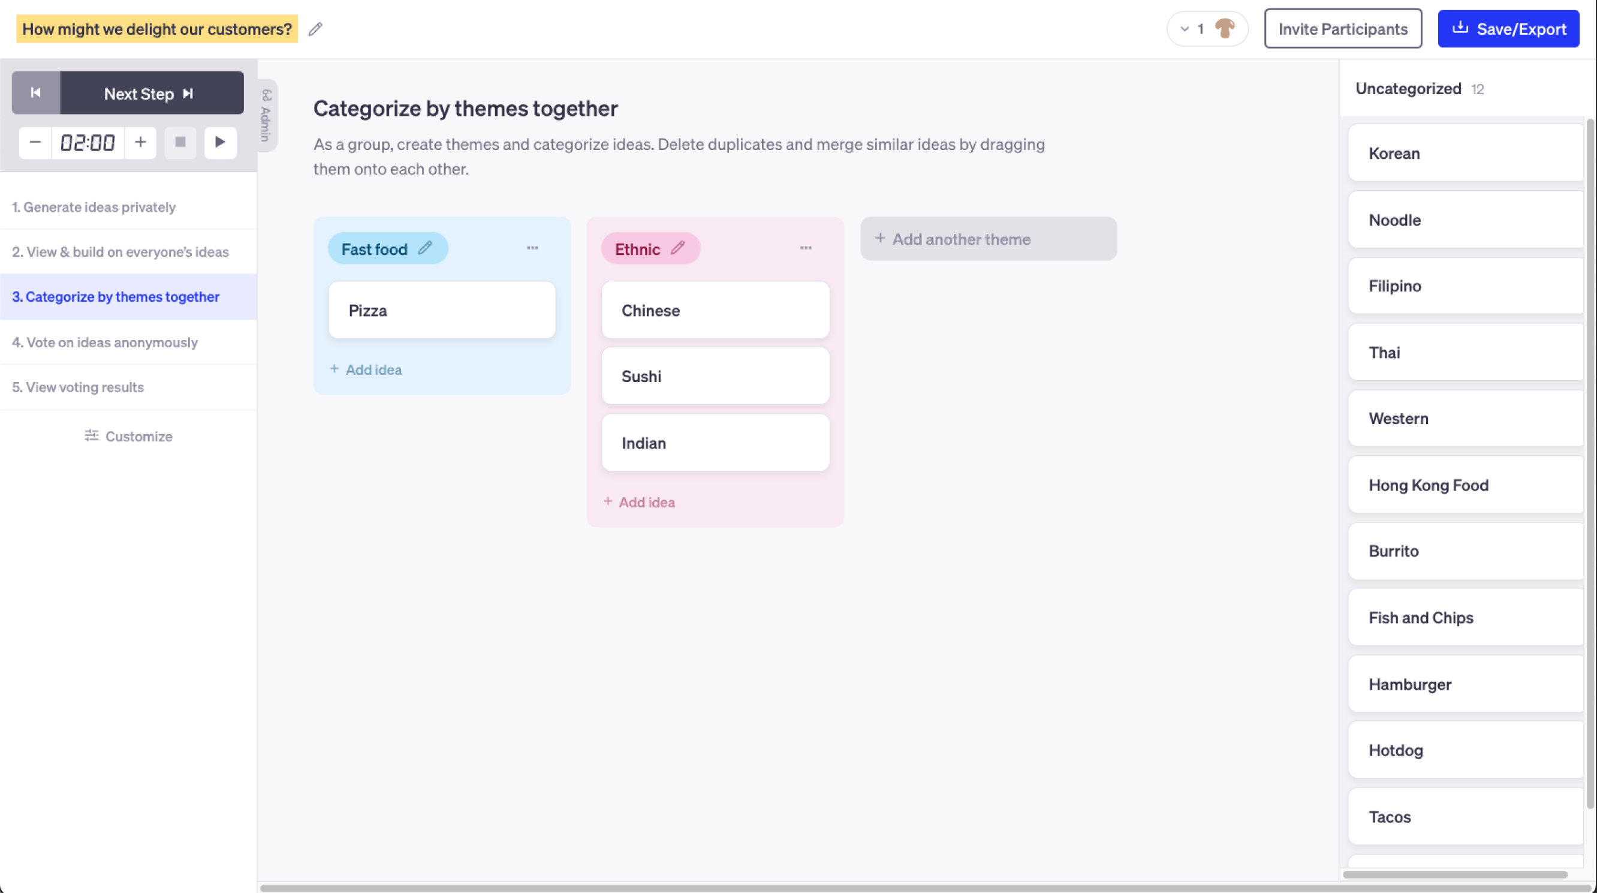This screenshot has width=1597, height=893.
Task: Select the Fish and Chips uncategorized idea
Action: [x=1466, y=617]
